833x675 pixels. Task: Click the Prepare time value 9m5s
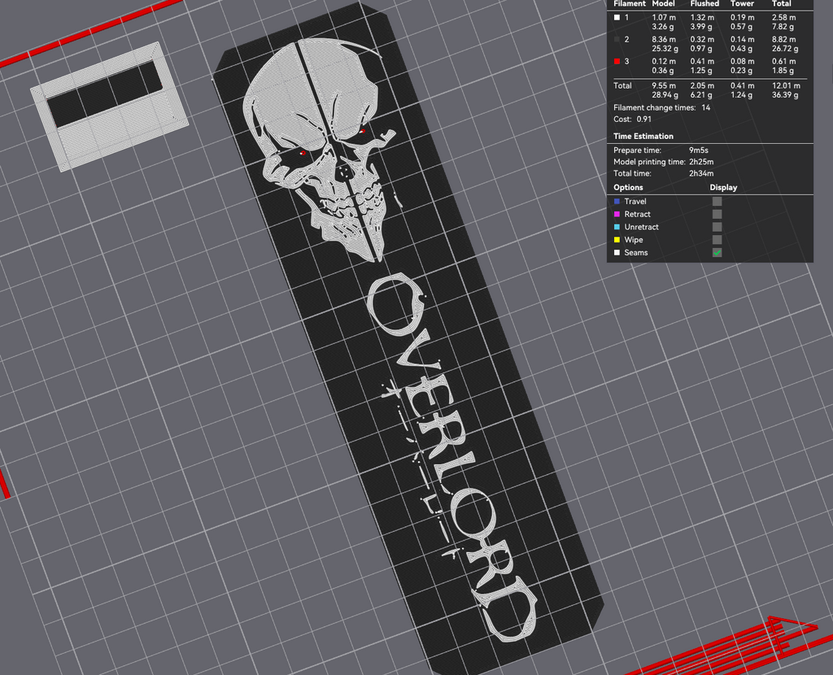pos(699,150)
